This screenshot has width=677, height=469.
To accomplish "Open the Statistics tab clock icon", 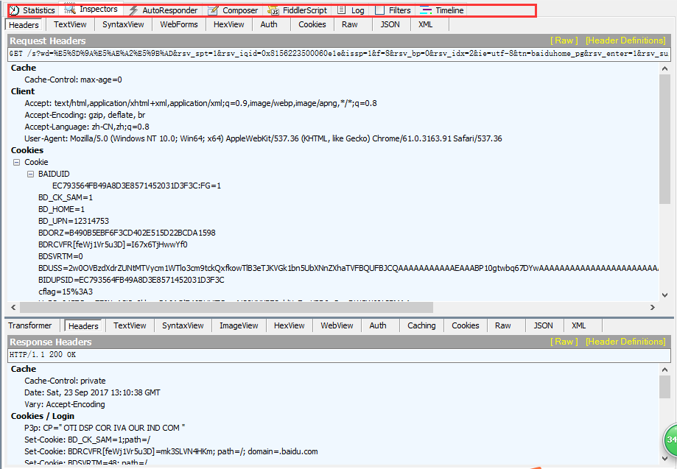I will [x=15, y=10].
